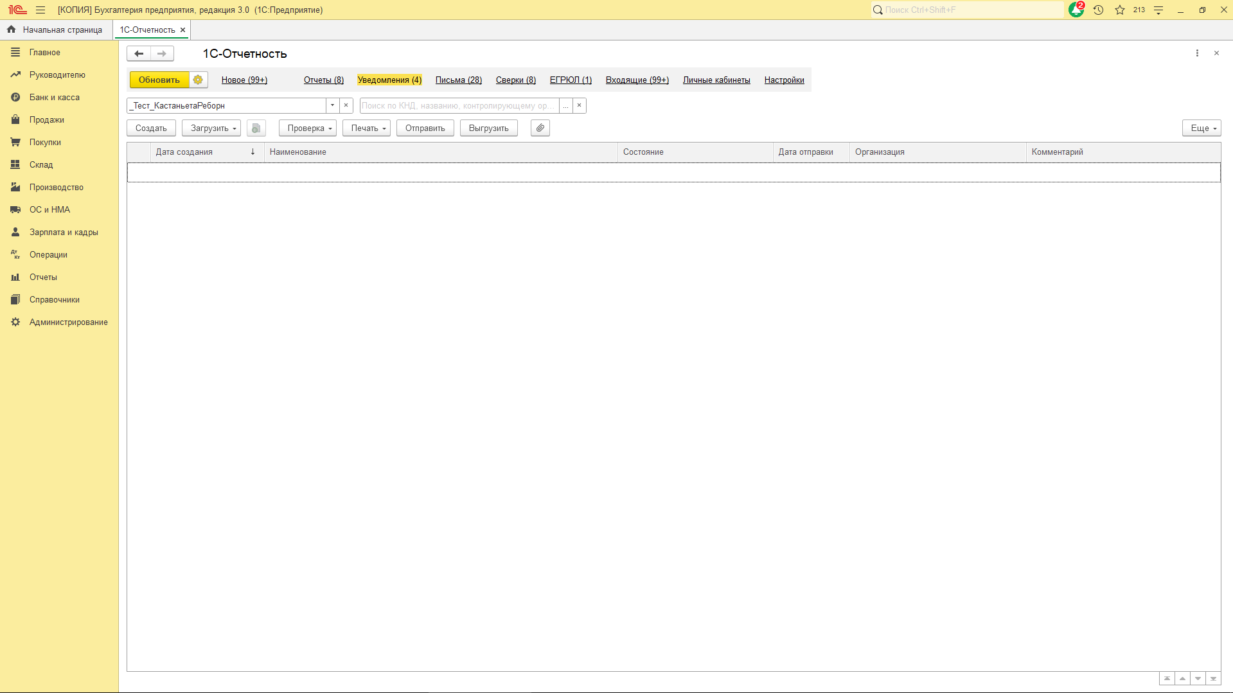Open the Отчеты (8) link
Viewport: 1233px width, 693px height.
[x=324, y=80]
